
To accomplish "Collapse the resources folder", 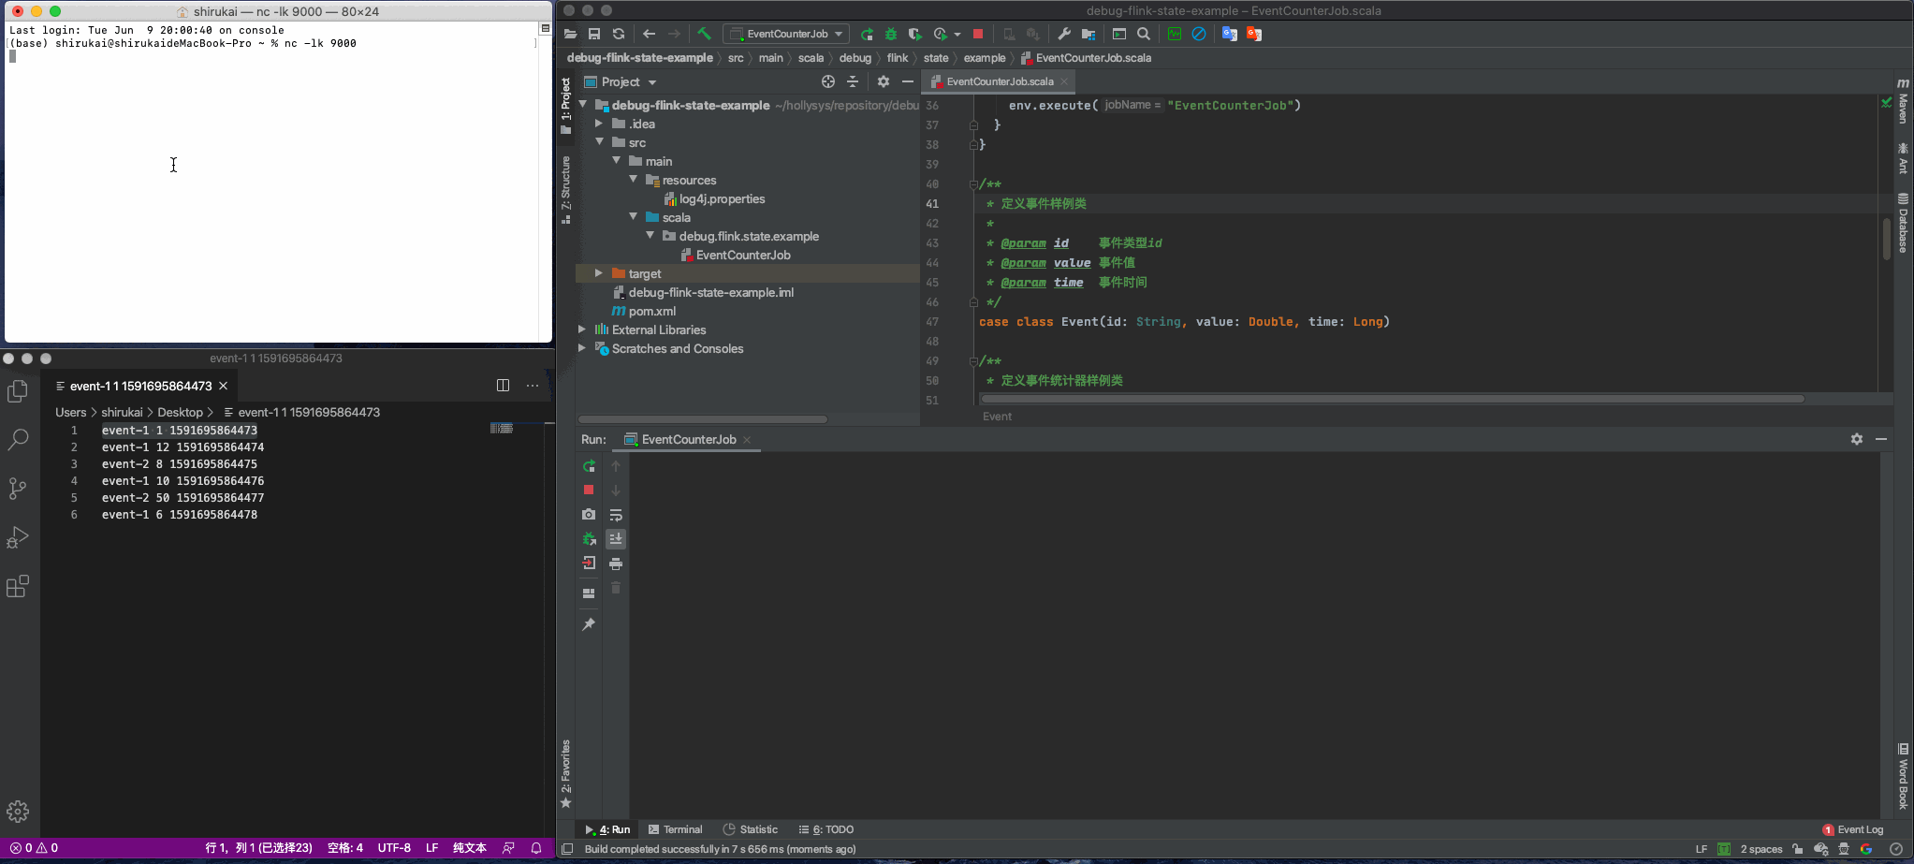I will pyautogui.click(x=634, y=179).
